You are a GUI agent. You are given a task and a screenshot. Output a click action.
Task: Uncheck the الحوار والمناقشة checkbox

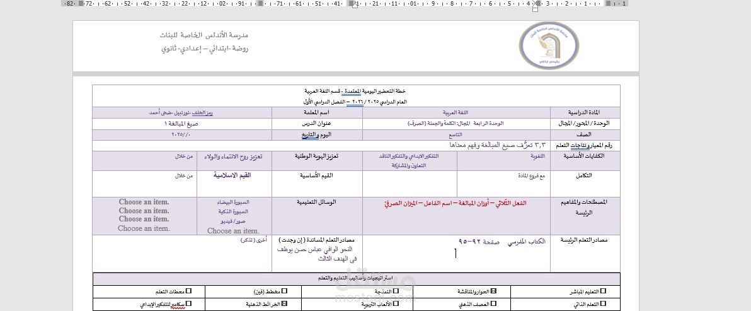point(493,291)
